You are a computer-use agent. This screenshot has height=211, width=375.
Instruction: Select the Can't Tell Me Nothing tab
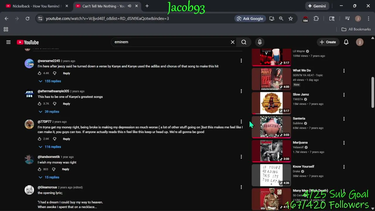coord(103,6)
